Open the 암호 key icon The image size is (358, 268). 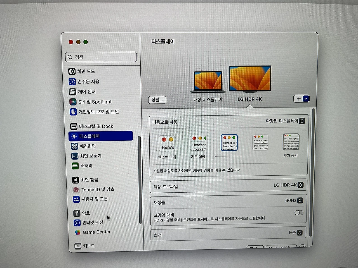77,213
